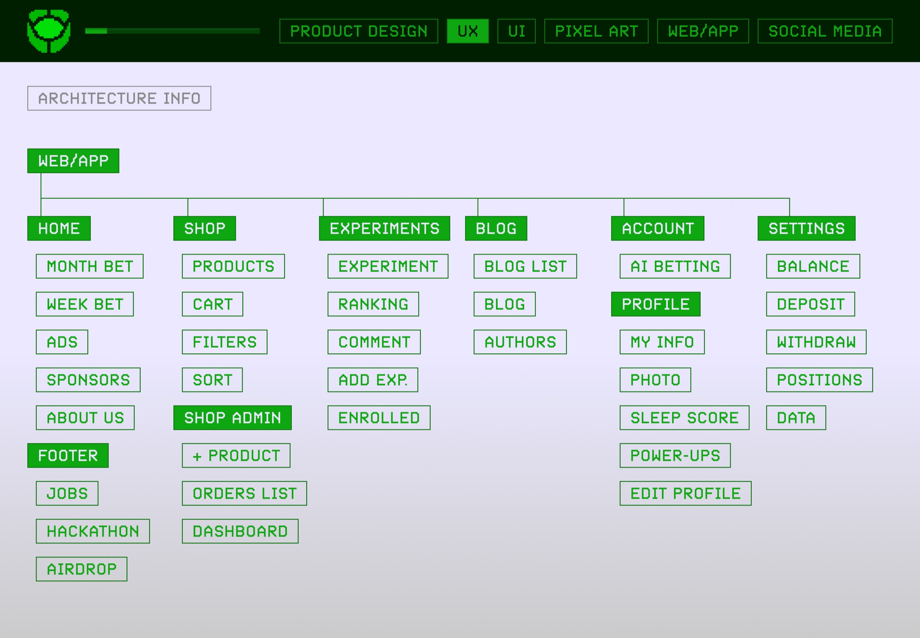Select the Blog section header node
Image resolution: width=920 pixels, height=638 pixels.
tap(496, 228)
